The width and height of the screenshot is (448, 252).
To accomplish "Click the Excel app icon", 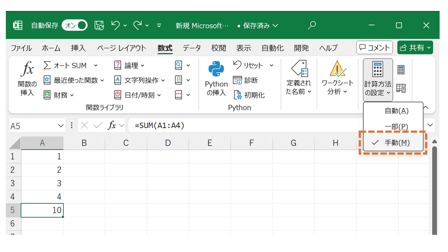I will point(18,25).
